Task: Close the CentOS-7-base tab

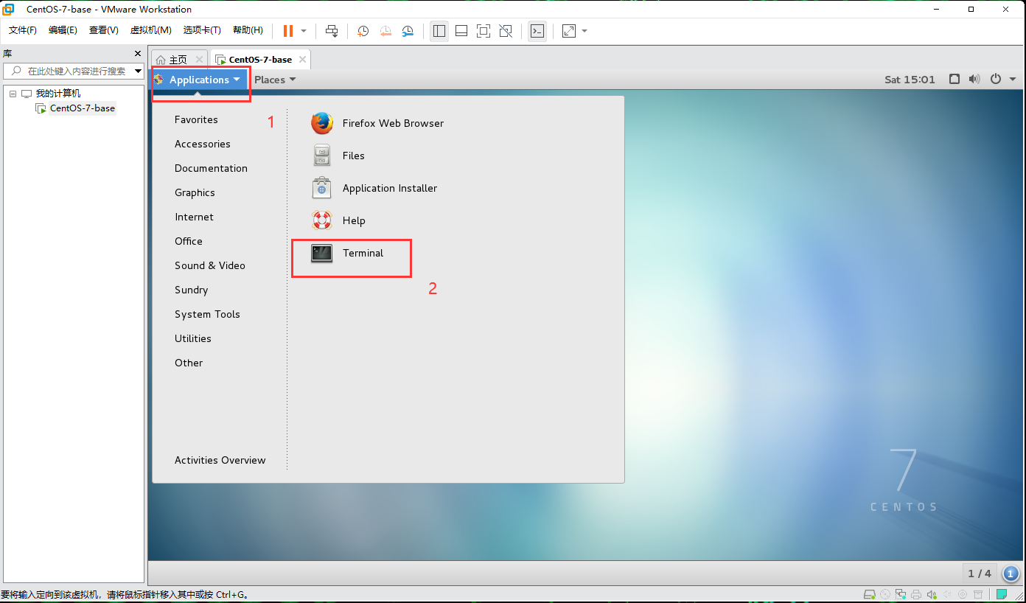Action: coord(302,60)
